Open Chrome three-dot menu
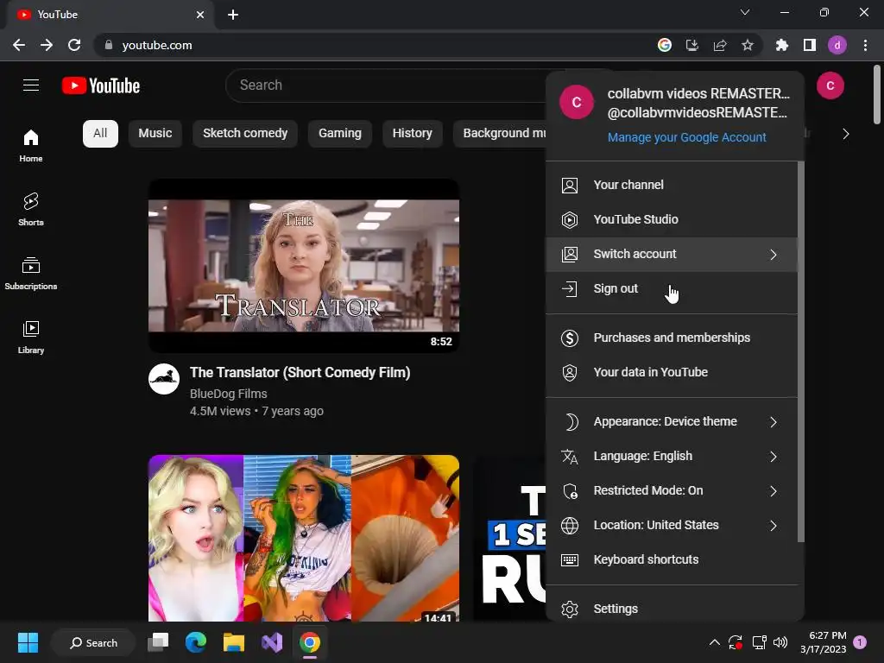884x663 pixels. click(x=865, y=45)
